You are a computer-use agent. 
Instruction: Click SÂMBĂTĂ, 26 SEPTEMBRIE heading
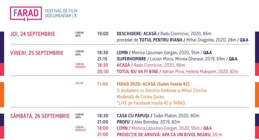coord(40,116)
